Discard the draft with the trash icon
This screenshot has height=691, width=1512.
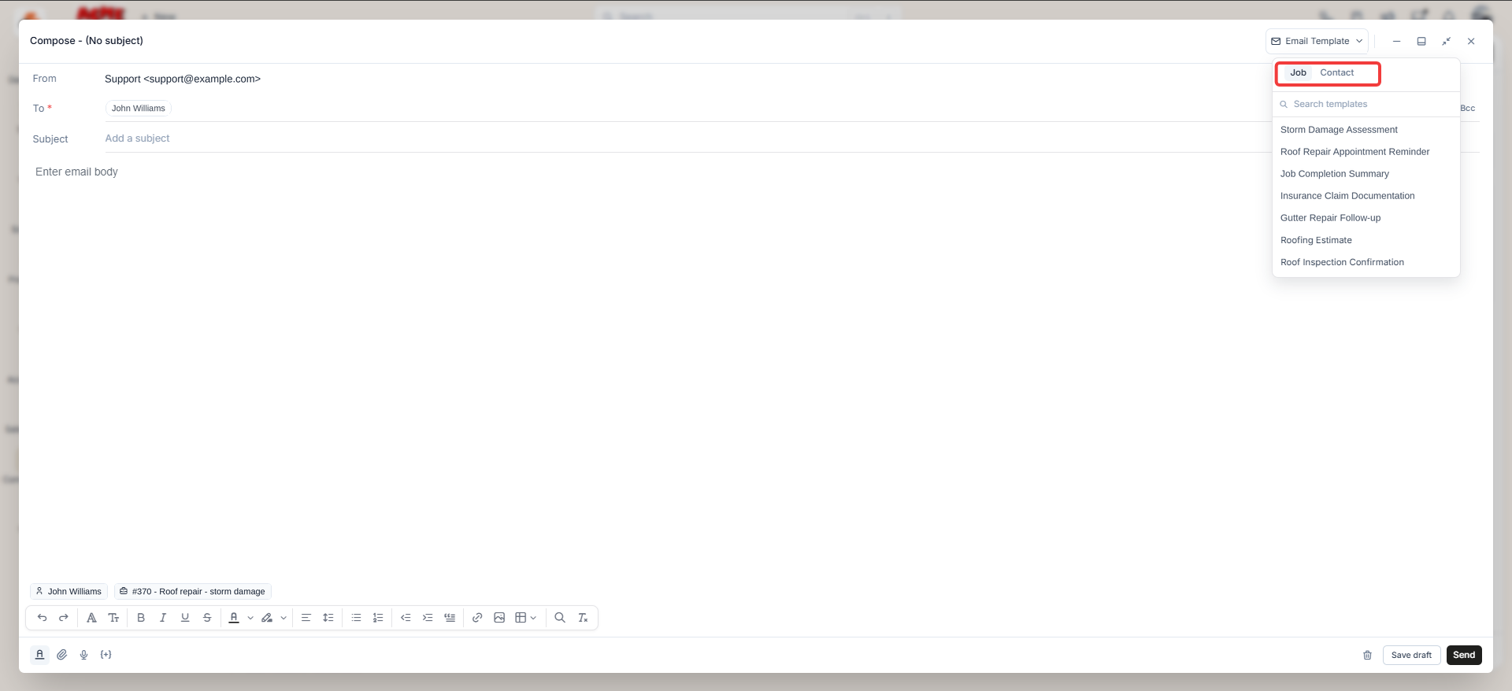[x=1367, y=655]
